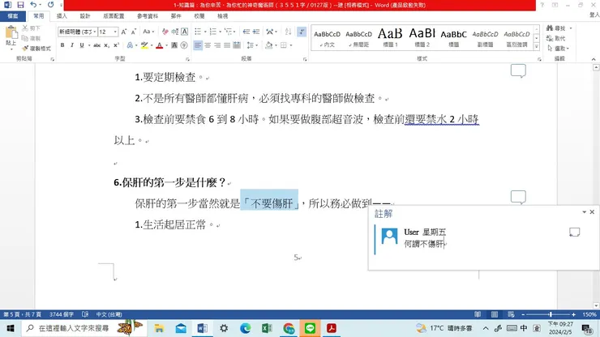Image resolution: width=600 pixels, height=337 pixels.
Task: Click the 3744 個字 word count in status bar
Action: pyautogui.click(x=62, y=314)
